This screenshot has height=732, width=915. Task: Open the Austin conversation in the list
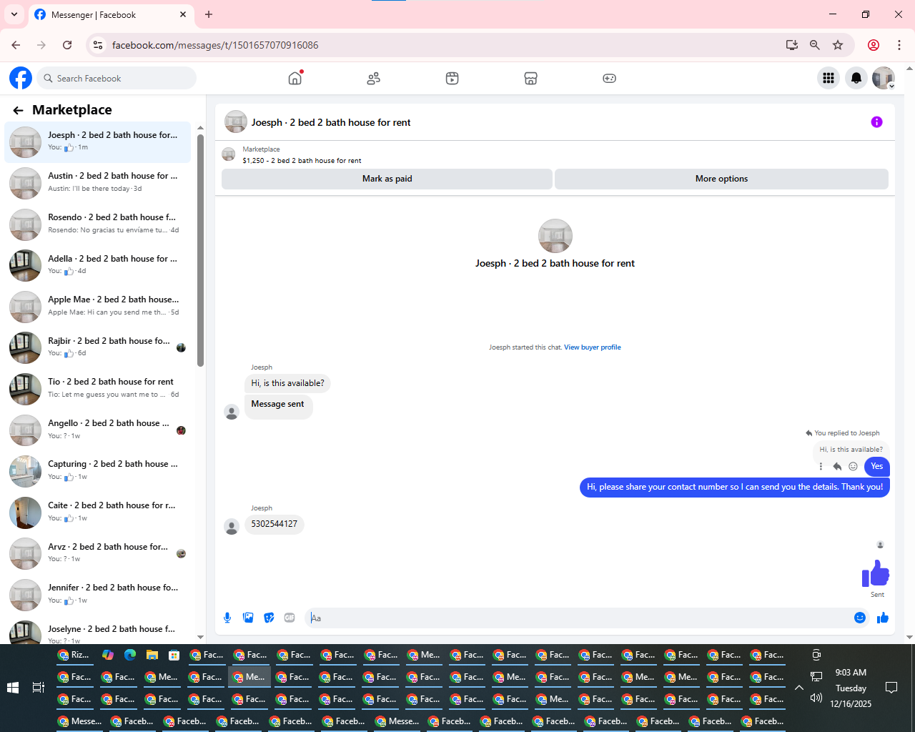98,183
